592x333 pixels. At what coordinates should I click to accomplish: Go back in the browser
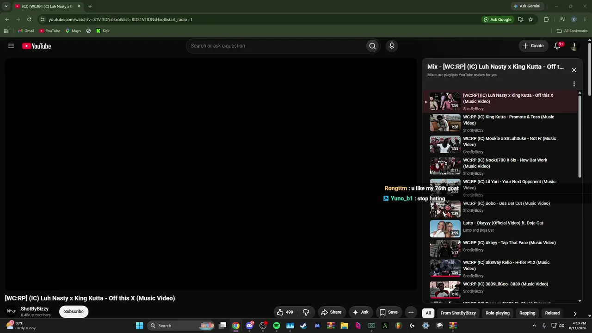[x=7, y=19]
